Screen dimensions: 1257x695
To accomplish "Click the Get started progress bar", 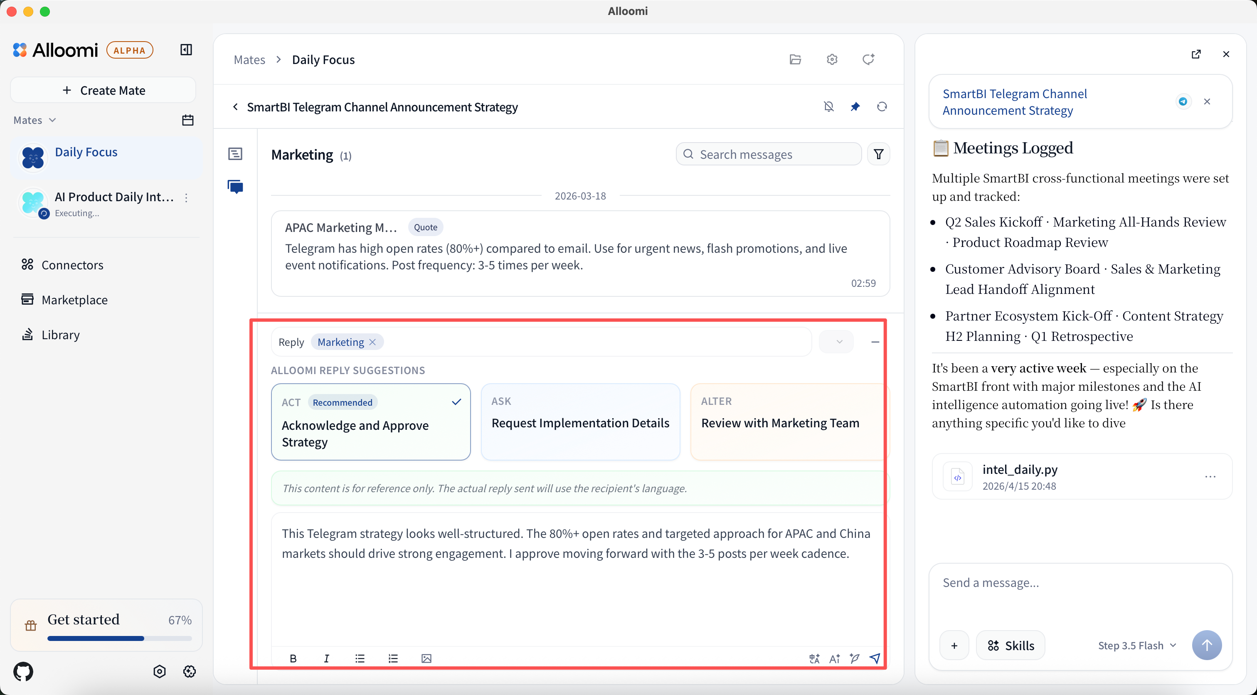I will [119, 638].
